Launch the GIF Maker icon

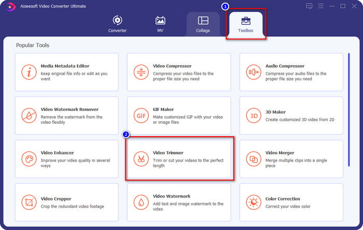[x=141, y=115]
